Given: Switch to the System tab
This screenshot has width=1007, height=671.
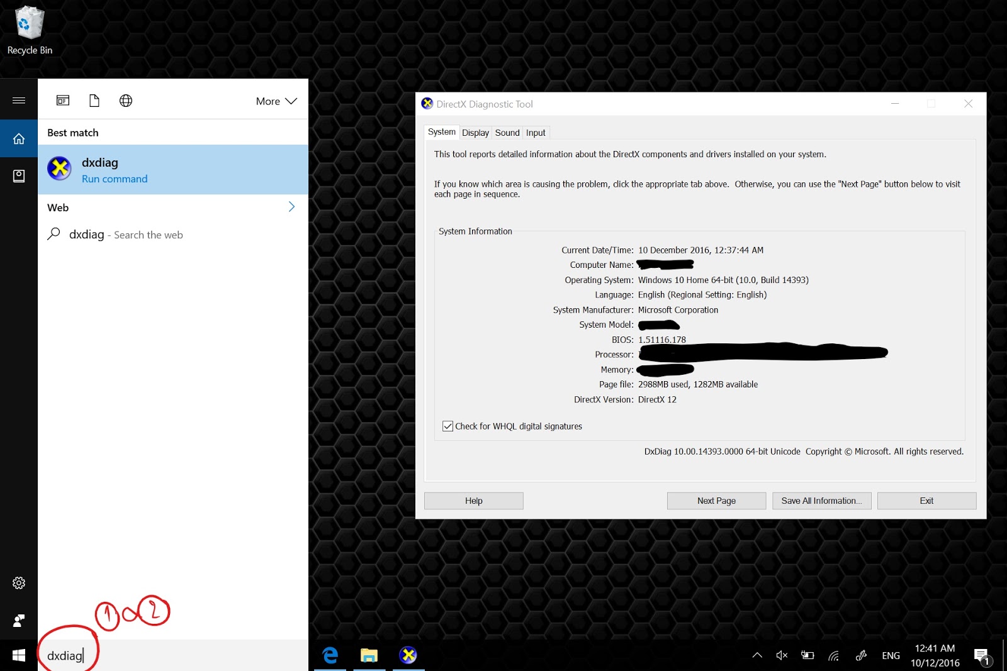Looking at the screenshot, I should [442, 132].
